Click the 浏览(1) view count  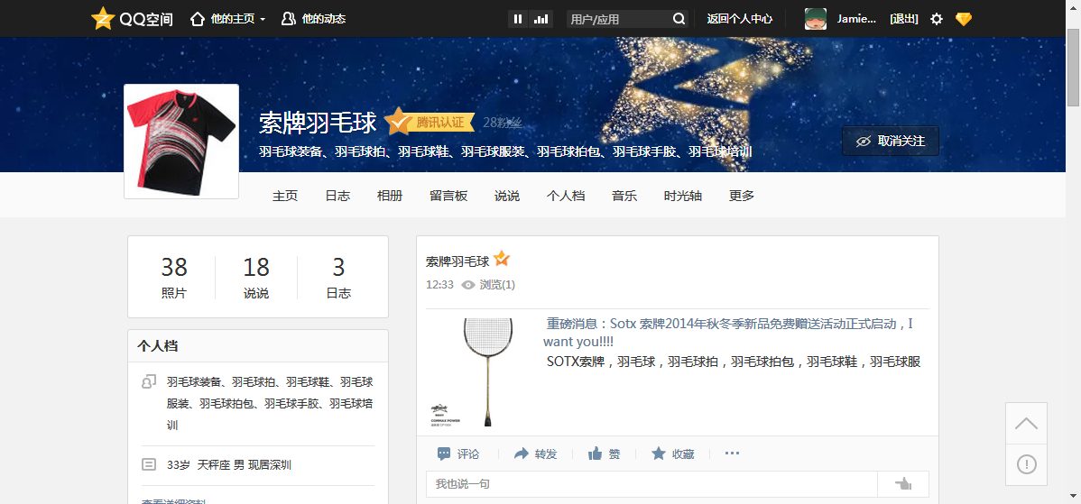(x=488, y=284)
